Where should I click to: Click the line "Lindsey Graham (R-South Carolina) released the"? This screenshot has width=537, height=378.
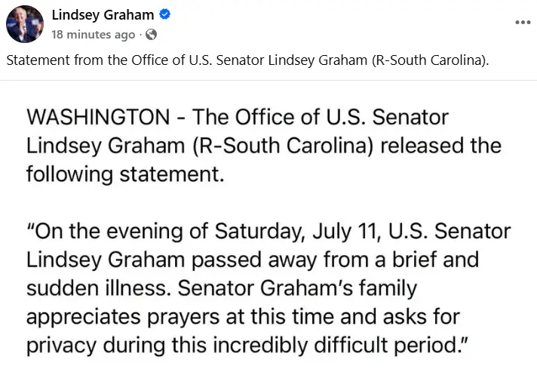click(264, 146)
